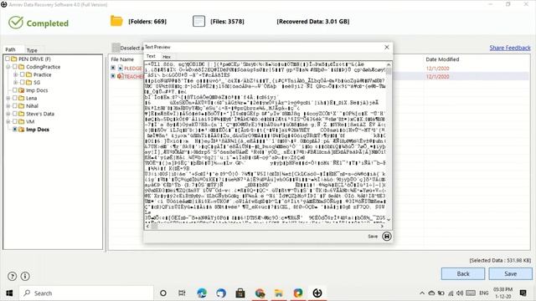Check the Steve's Data folder checkbox
Image resolution: width=536 pixels, height=301 pixels.
coord(15,114)
